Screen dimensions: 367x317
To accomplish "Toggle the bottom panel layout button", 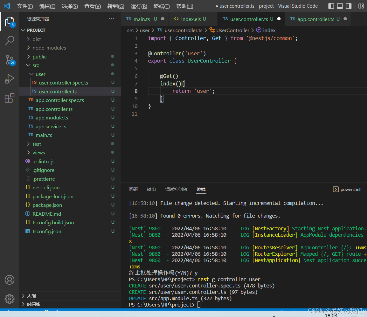I will 340,6.
